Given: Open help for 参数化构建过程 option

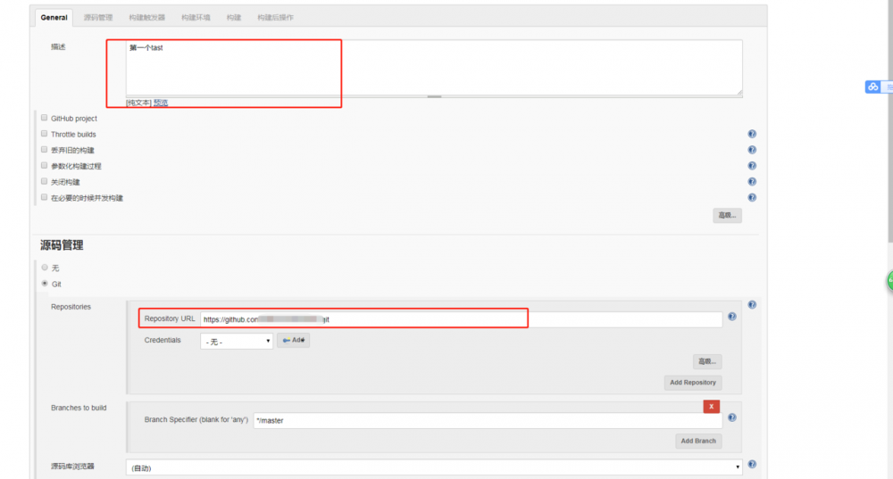Looking at the screenshot, I should pos(752,166).
